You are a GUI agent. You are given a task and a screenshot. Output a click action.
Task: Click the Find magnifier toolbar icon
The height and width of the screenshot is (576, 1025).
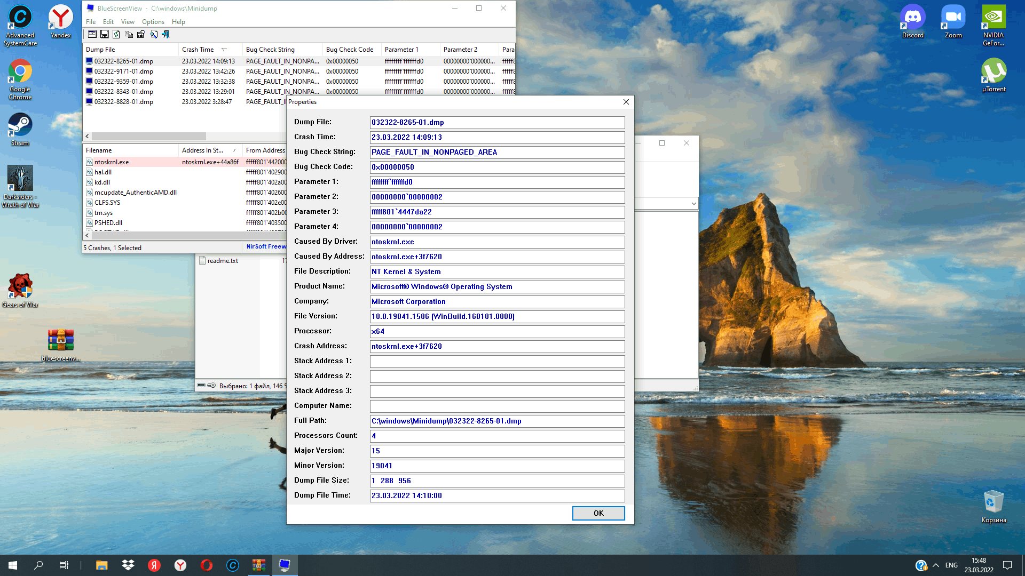tap(154, 34)
